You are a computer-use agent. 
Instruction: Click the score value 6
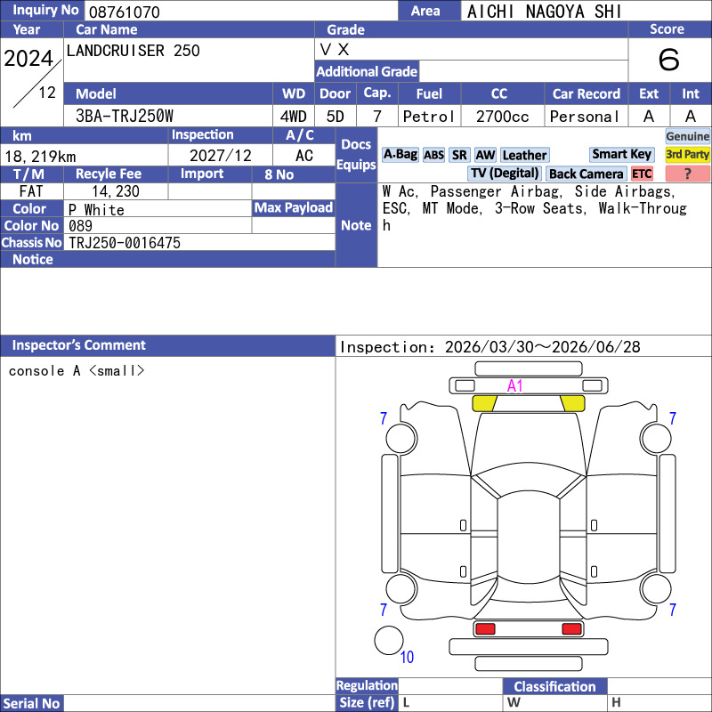click(x=668, y=60)
